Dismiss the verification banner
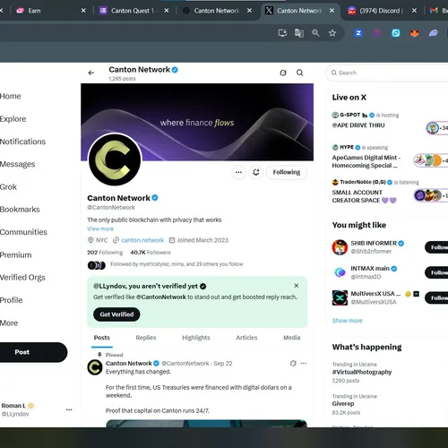 point(296,286)
